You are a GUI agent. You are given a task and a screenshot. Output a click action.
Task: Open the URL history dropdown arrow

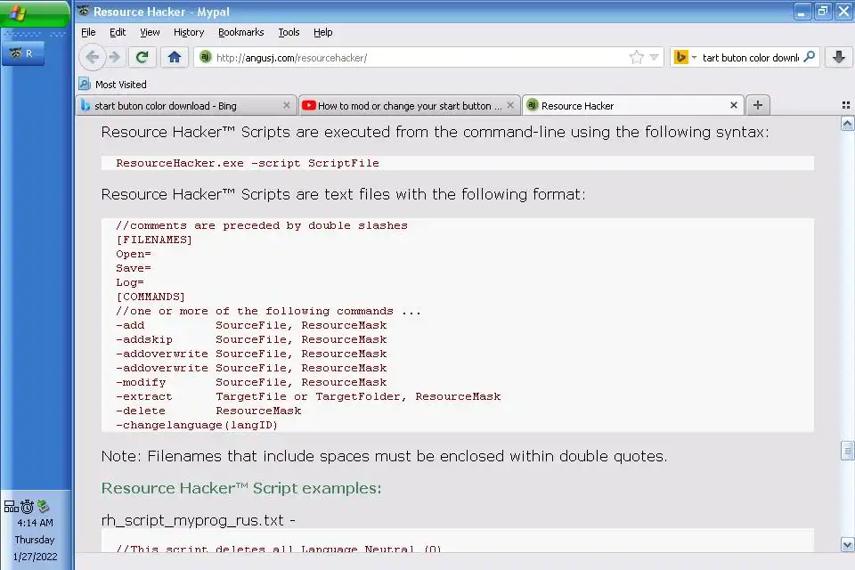(655, 57)
